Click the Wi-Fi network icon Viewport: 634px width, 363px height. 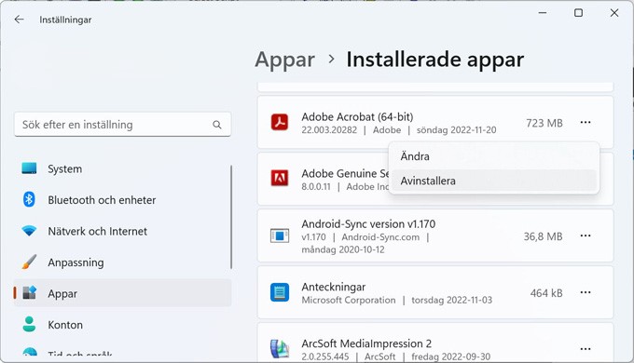tap(29, 231)
